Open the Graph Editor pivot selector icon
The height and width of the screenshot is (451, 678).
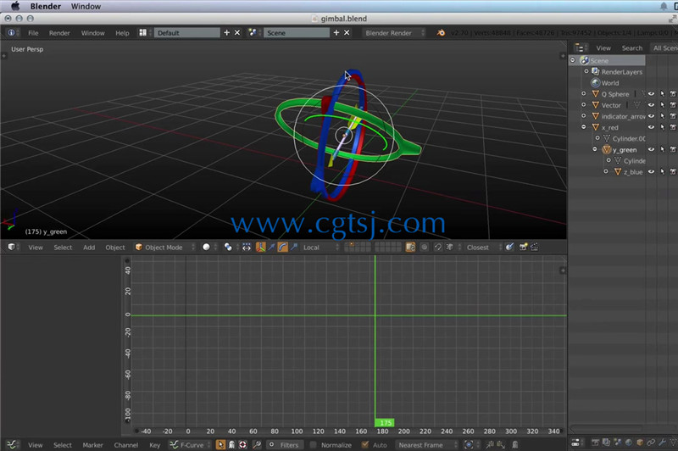(x=469, y=444)
